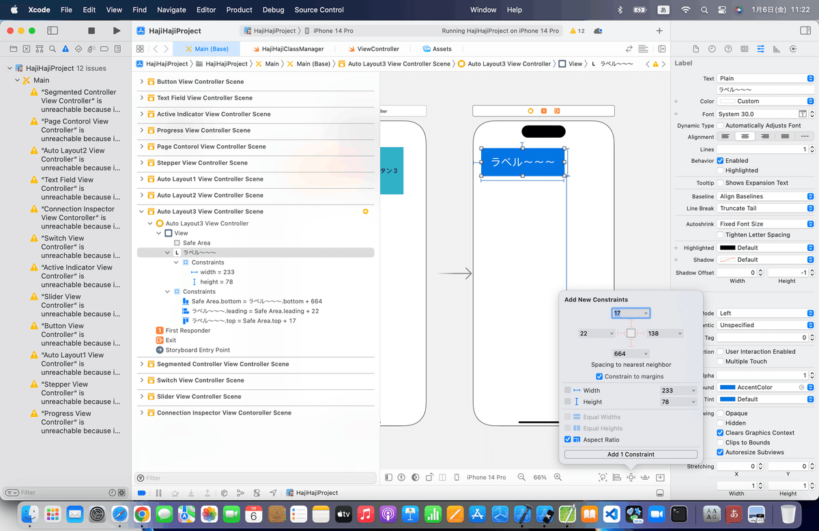Show the Identity inspector
819x531 pixels.
click(745, 49)
